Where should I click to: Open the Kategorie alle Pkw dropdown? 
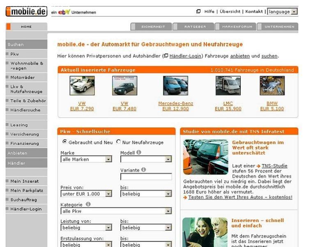(116, 211)
